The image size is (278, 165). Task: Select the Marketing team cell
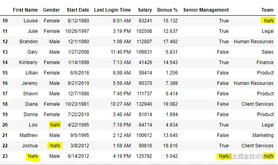click(x=263, y=135)
